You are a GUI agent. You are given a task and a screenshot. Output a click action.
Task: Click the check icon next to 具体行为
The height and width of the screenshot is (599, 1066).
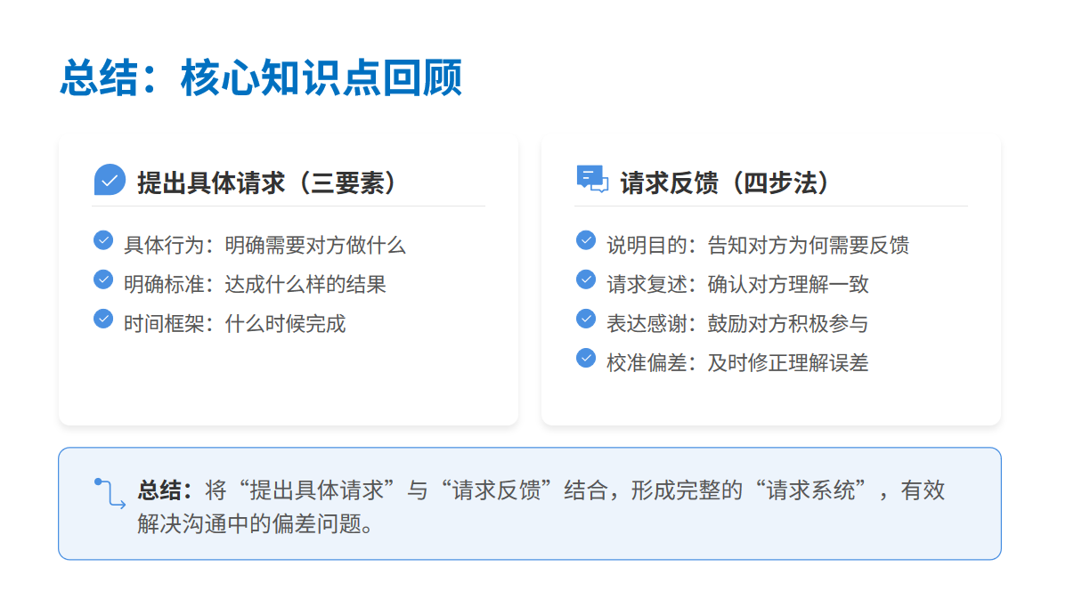tap(103, 240)
